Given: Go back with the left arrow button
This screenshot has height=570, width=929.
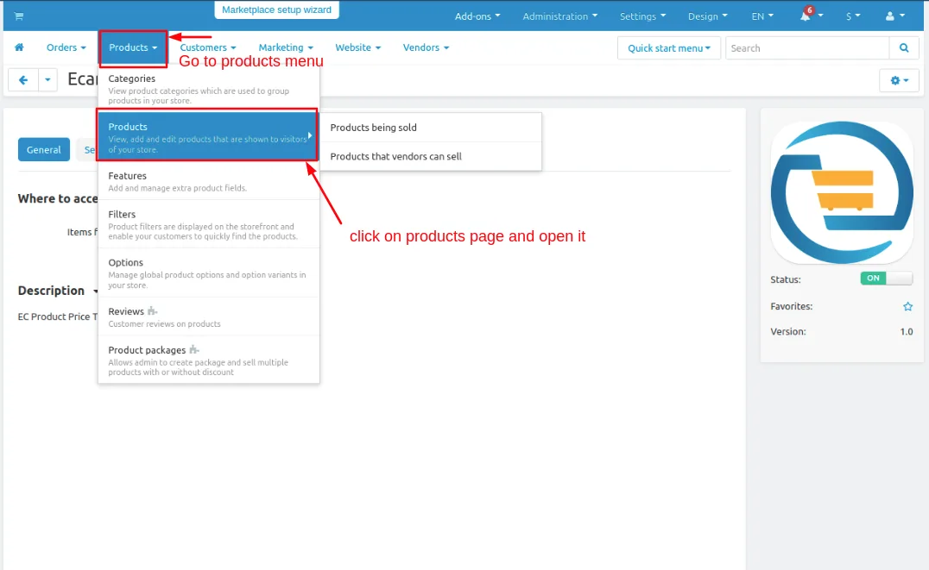Looking at the screenshot, I should tap(23, 80).
